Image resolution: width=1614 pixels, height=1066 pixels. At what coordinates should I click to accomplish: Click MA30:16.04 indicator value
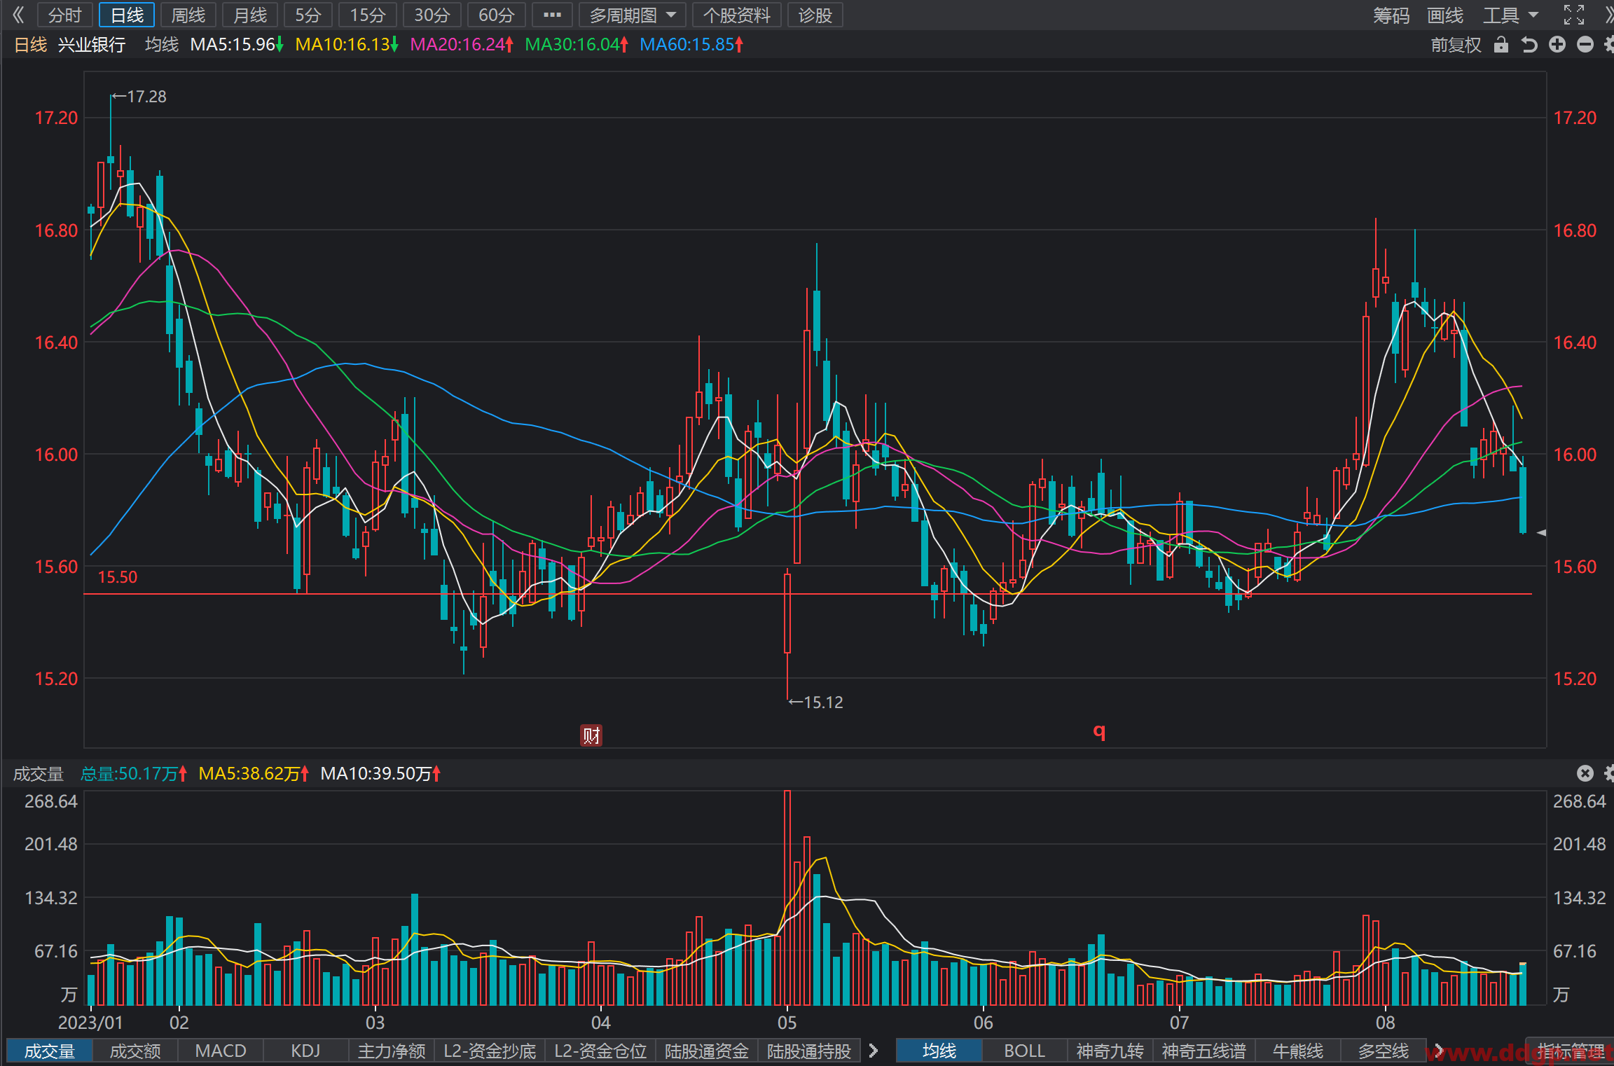click(x=576, y=45)
